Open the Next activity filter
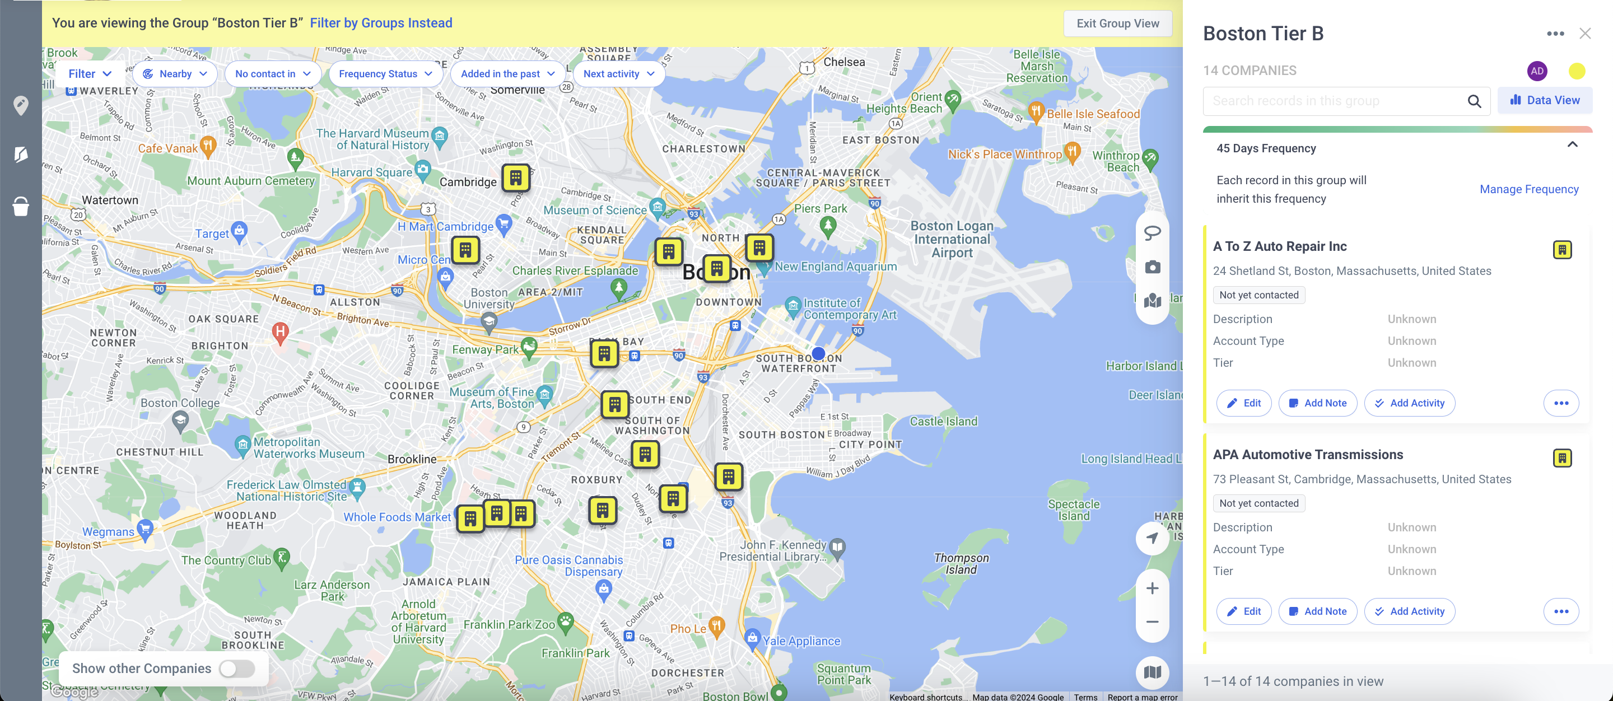Viewport: 1613px width, 701px height. 619,74
